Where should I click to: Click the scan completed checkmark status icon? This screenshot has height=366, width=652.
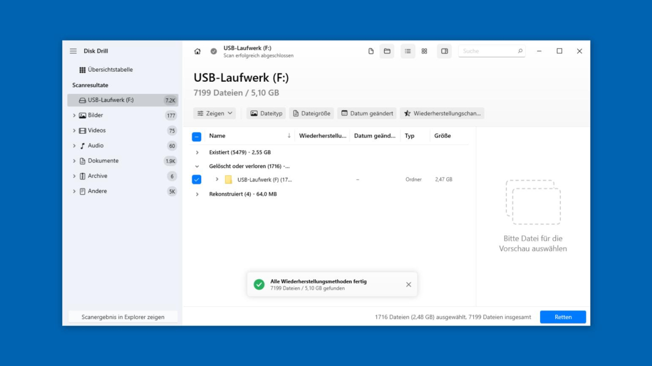point(214,51)
